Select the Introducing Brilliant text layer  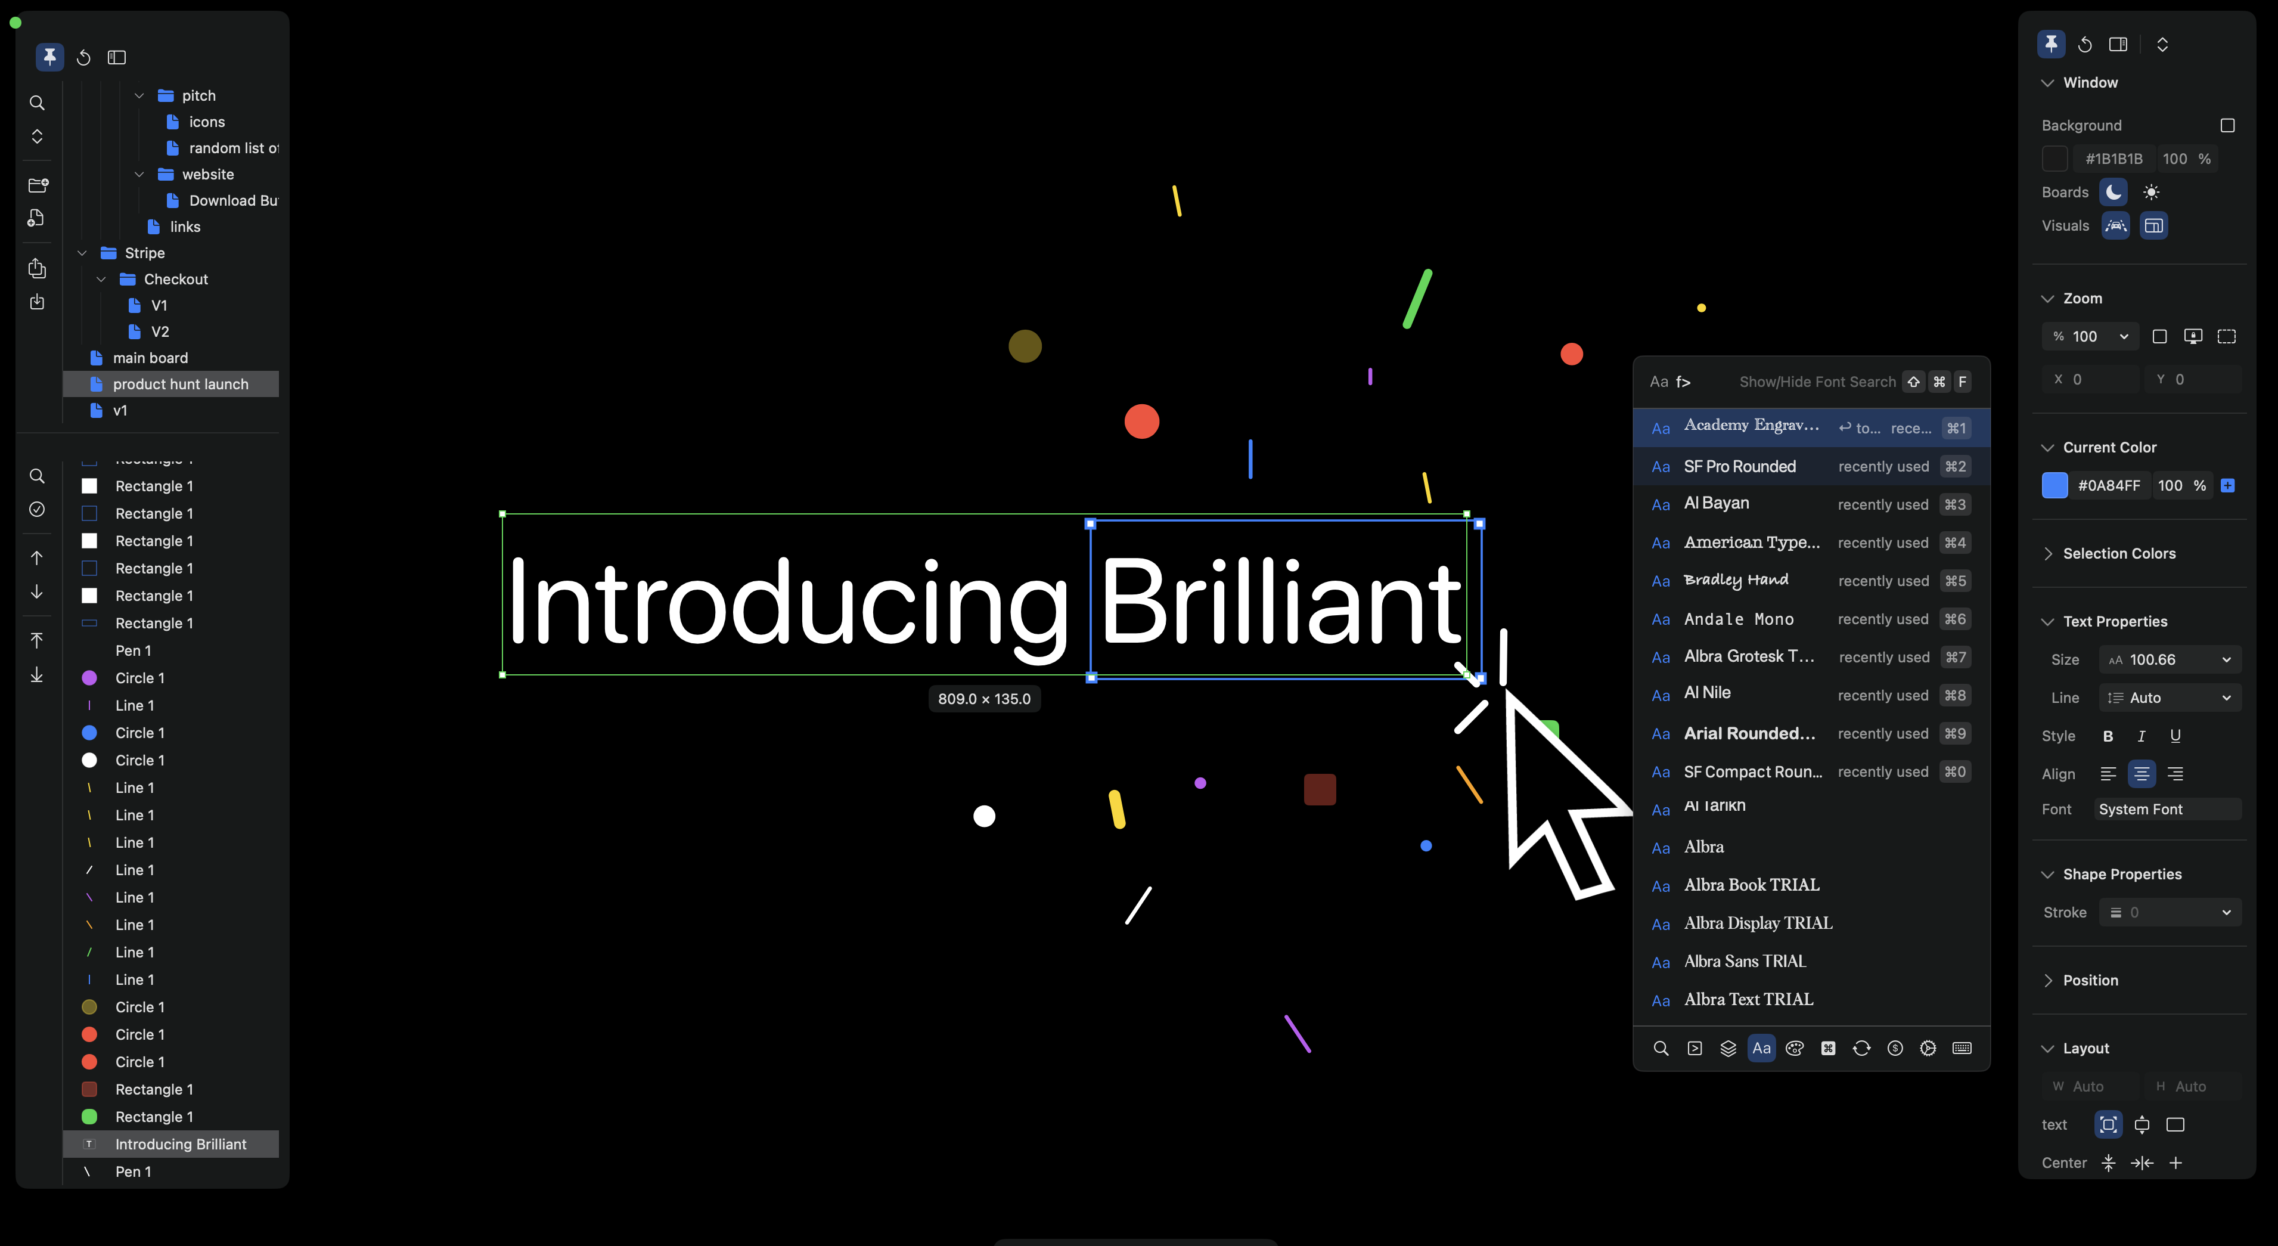pyautogui.click(x=170, y=1144)
